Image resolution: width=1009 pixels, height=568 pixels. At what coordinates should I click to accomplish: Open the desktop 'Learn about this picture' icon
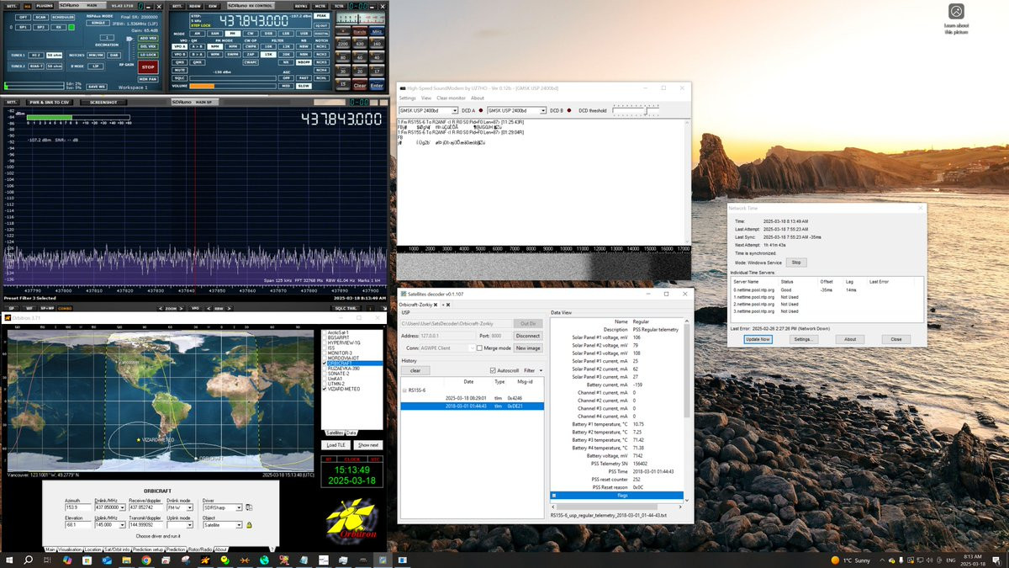click(x=956, y=18)
